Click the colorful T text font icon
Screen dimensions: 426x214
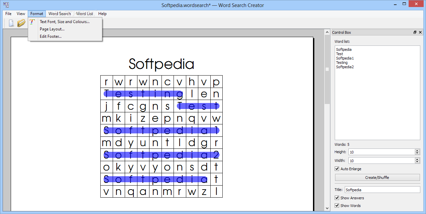tap(32, 22)
